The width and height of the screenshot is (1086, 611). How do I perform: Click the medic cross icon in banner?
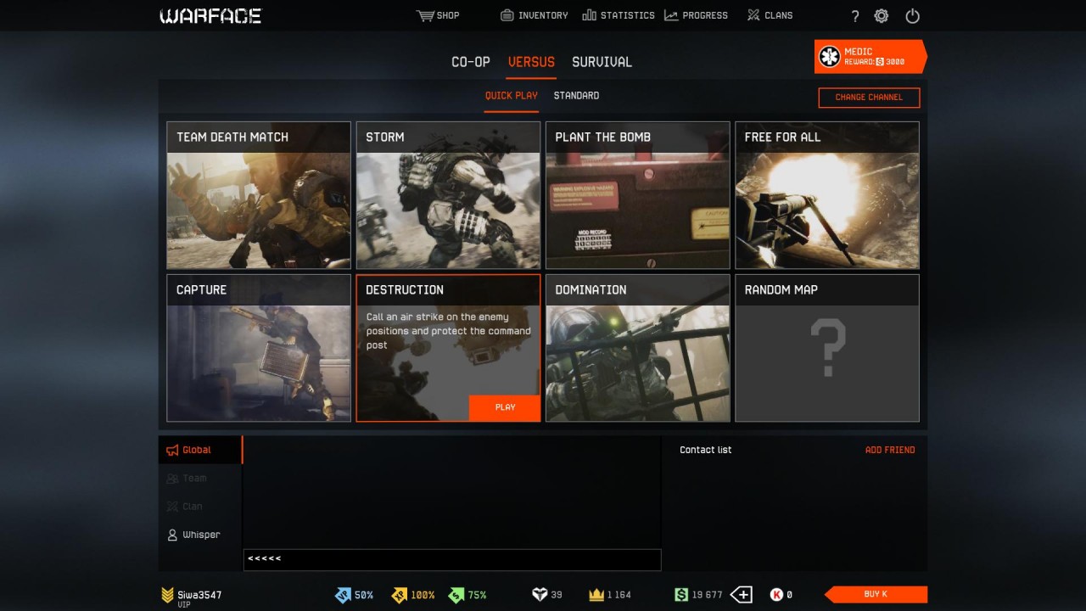829,57
